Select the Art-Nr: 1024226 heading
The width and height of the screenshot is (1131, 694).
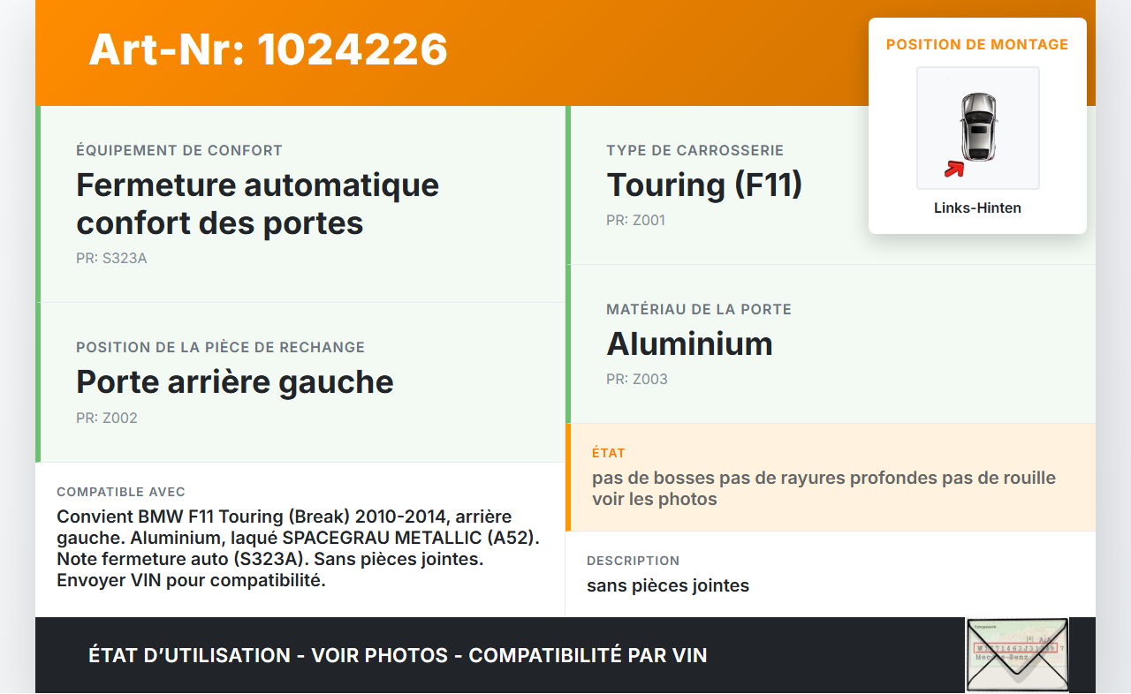point(269,49)
